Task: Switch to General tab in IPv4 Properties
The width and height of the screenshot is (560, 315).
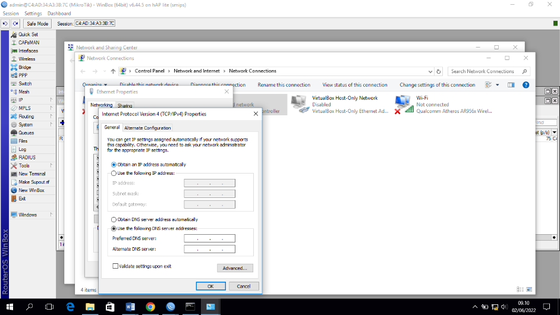Action: click(112, 127)
